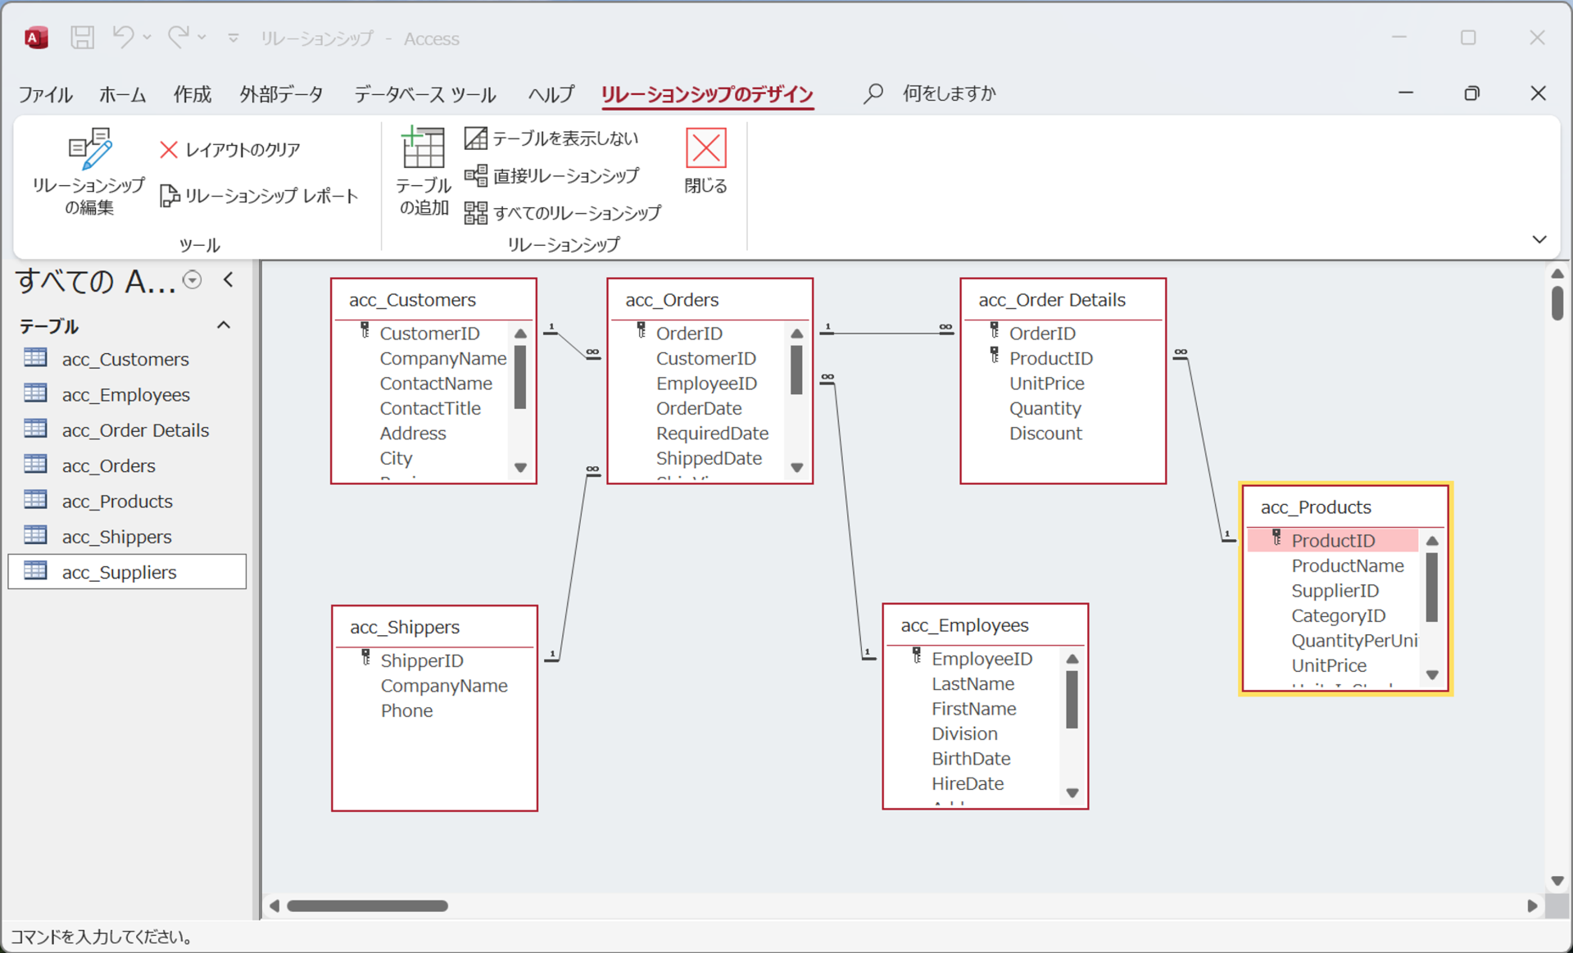Redo the last action
The width and height of the screenshot is (1573, 953).
[x=178, y=37]
